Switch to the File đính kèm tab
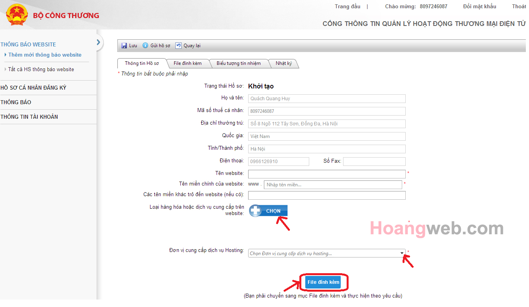The width and height of the screenshot is (529, 307). pos(187,63)
